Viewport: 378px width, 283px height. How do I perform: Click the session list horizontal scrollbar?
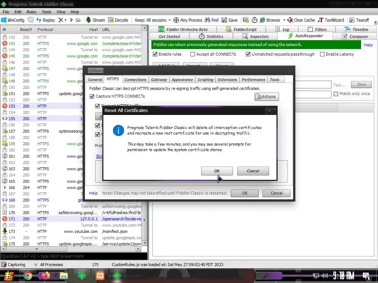71,249
